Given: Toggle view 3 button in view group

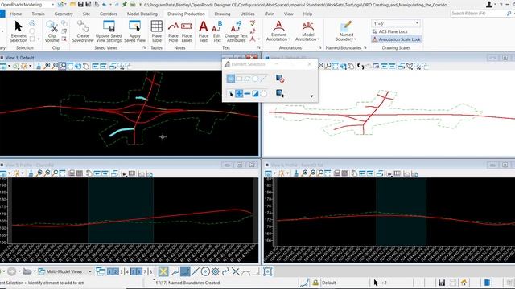Looking at the screenshot, I should coord(122,271).
